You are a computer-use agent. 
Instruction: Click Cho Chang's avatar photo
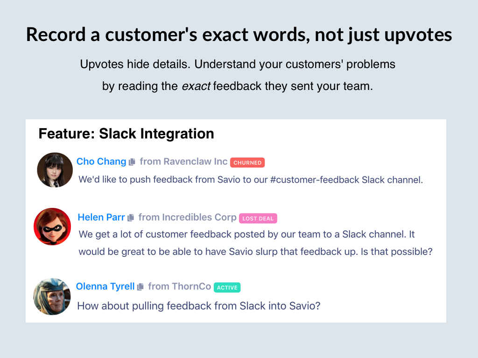point(55,170)
